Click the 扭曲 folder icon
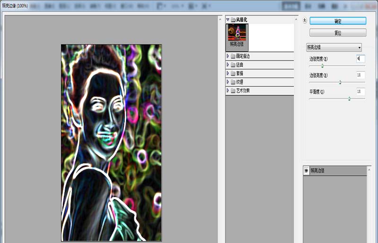The width and height of the screenshot is (378, 243). point(233,65)
